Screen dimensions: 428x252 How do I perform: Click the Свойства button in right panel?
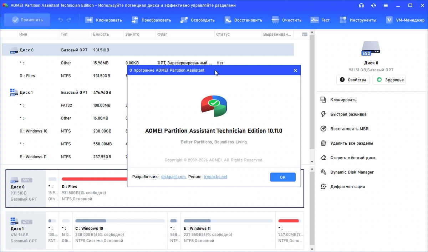(x=353, y=80)
